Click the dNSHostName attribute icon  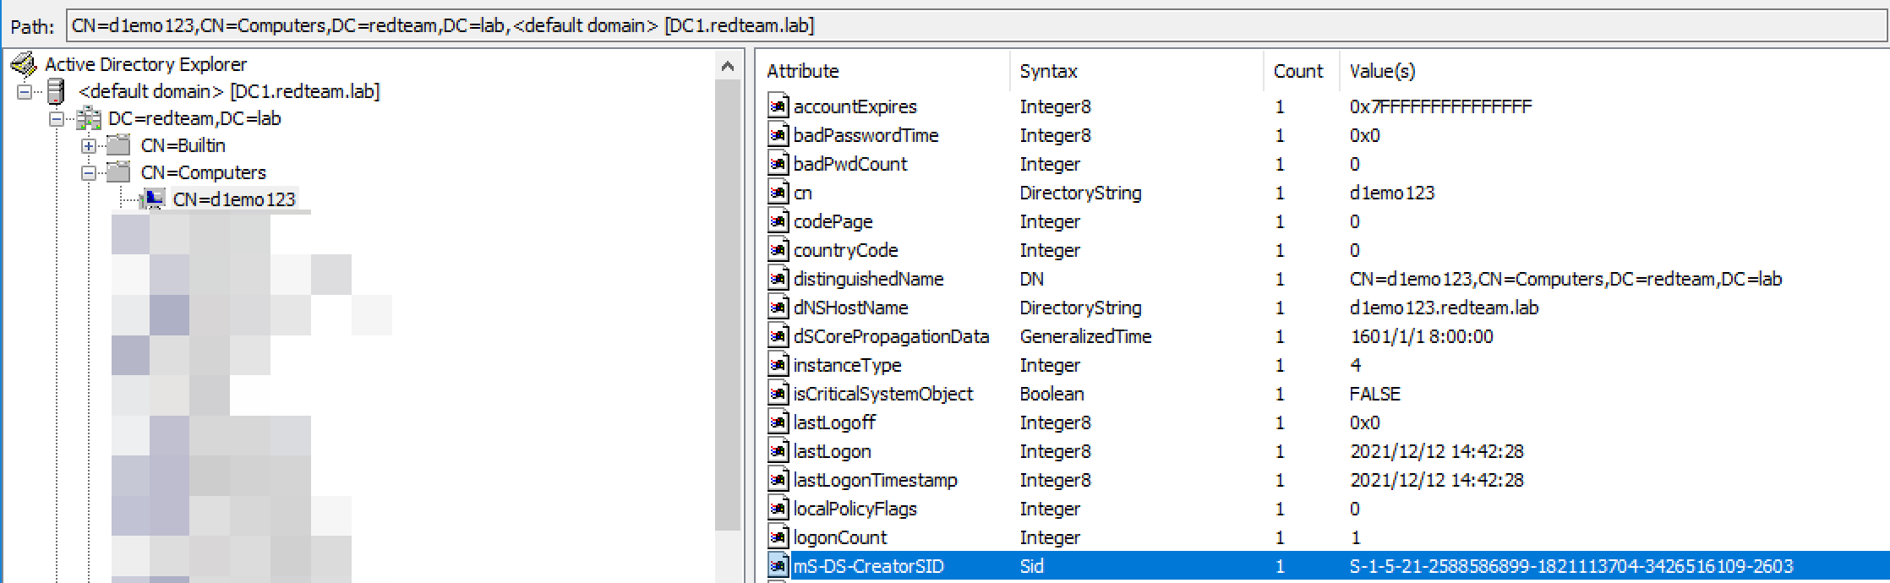[778, 307]
